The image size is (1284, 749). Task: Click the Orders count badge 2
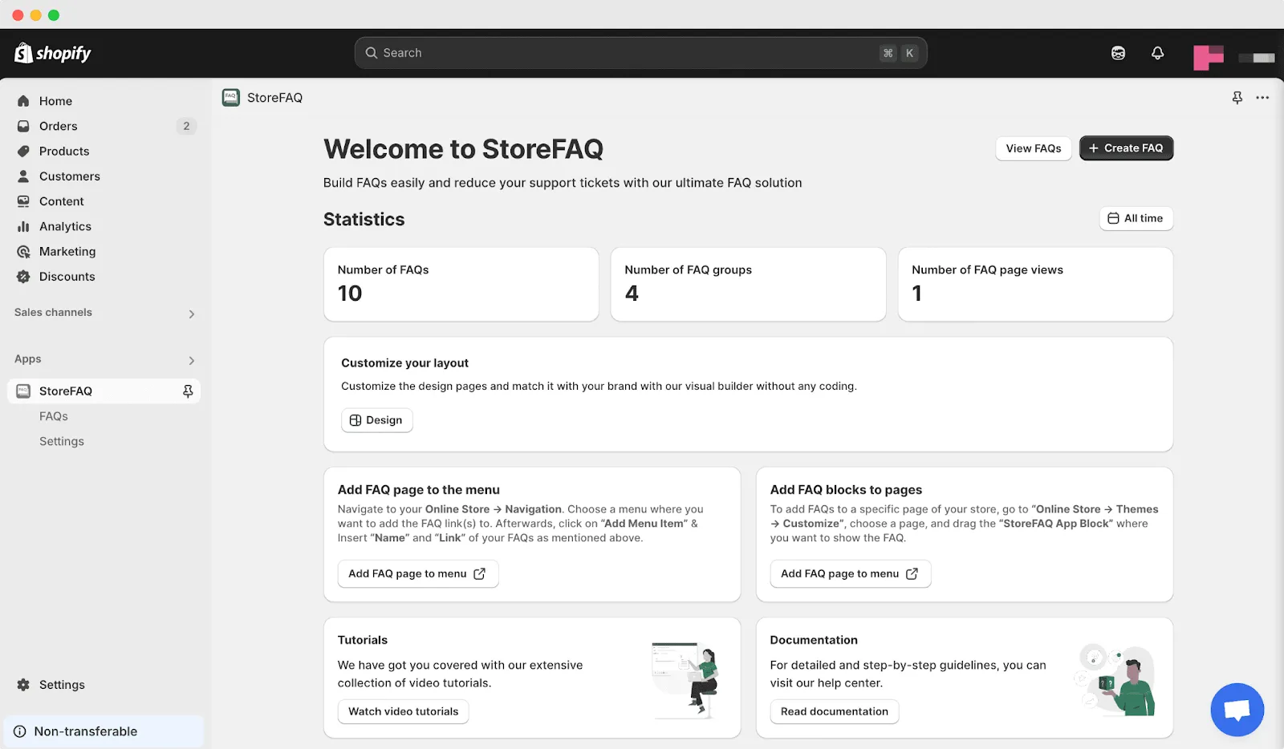point(186,126)
